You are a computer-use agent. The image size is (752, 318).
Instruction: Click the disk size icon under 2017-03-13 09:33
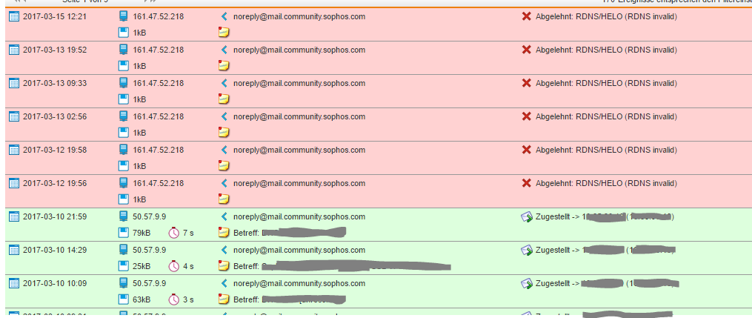[124, 99]
